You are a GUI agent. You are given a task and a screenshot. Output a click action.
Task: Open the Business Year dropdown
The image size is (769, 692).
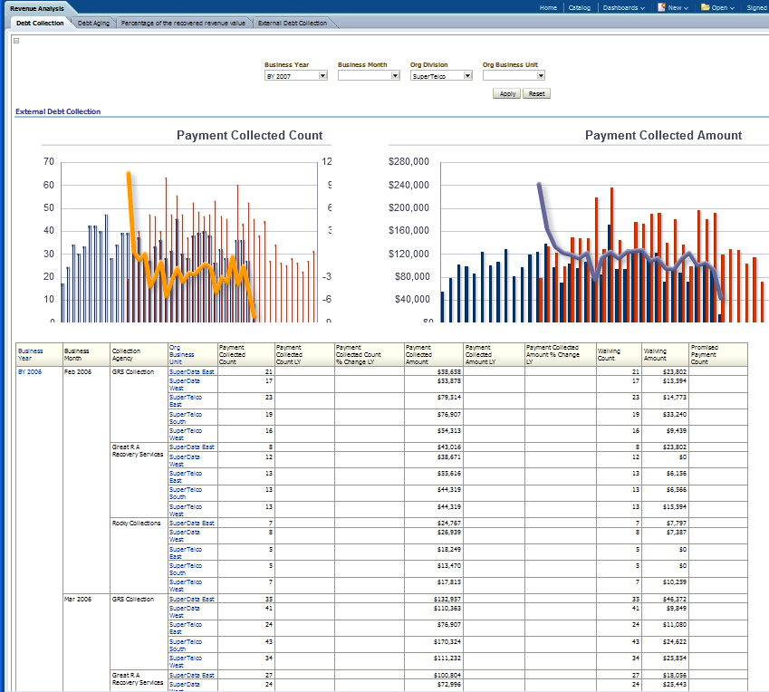[x=322, y=75]
